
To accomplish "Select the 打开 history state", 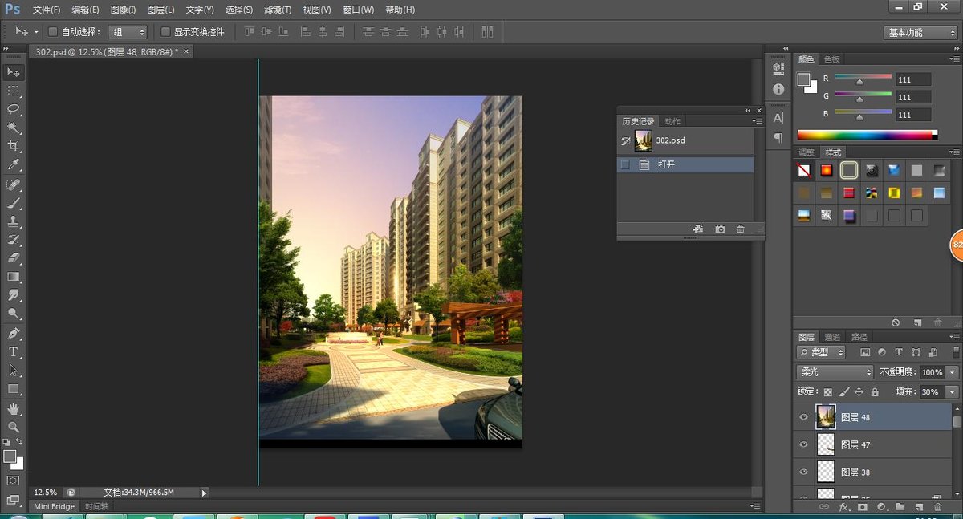I will pos(666,164).
